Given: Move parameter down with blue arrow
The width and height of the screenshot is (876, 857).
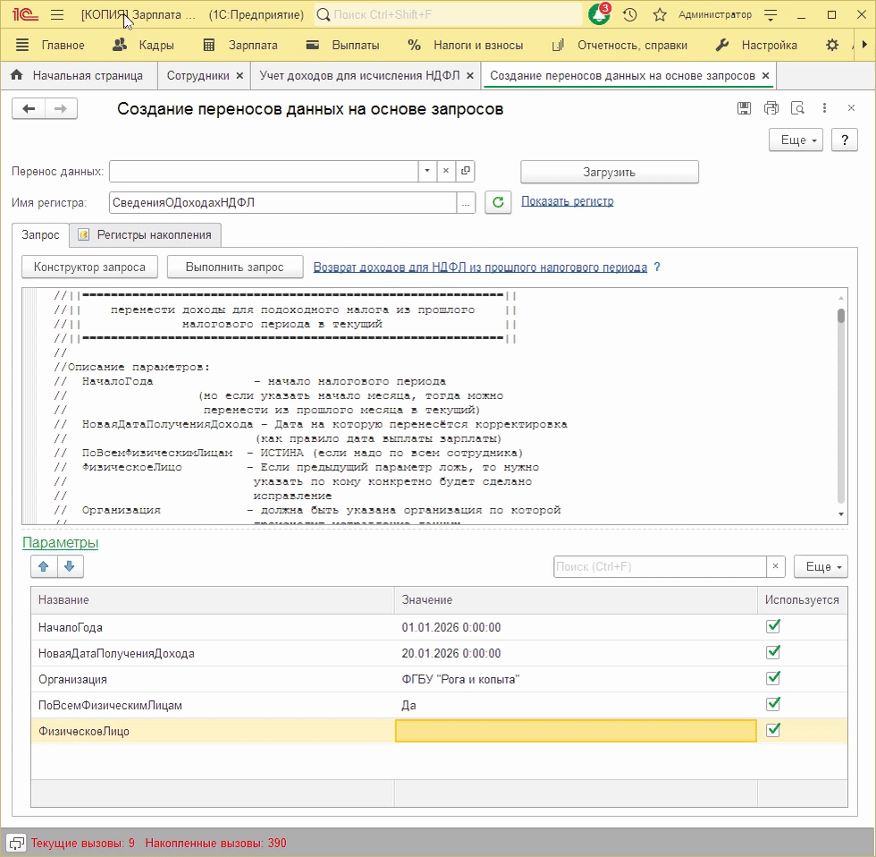Looking at the screenshot, I should pyautogui.click(x=70, y=566).
